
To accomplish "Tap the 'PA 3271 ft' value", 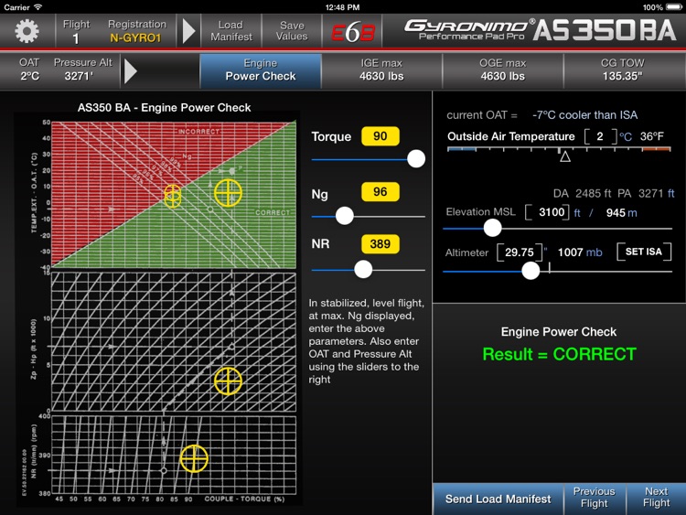I will click(646, 193).
